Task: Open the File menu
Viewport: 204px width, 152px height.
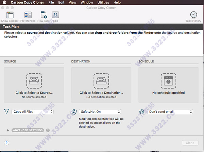Action: click(51, 2)
